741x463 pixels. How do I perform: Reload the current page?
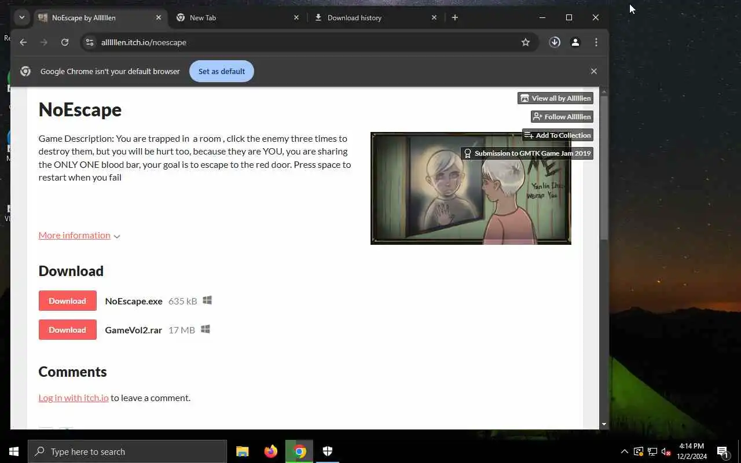point(65,42)
